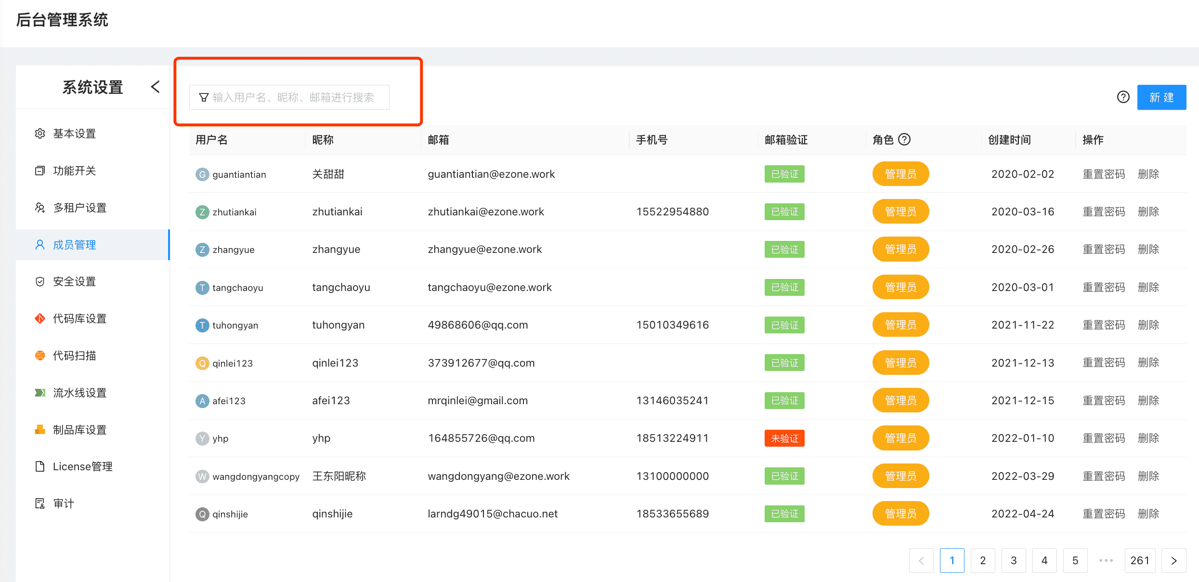Delete the user yhp
Viewport: 1199px width, 582px height.
coord(1148,438)
